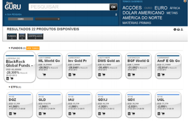The width and height of the screenshot is (192, 121).
Task: Open the DGZ ticker name
Action: pyautogui.click(x=12, y=100)
